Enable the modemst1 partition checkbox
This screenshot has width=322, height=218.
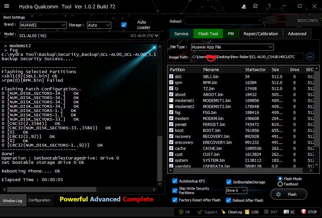[x=171, y=100]
